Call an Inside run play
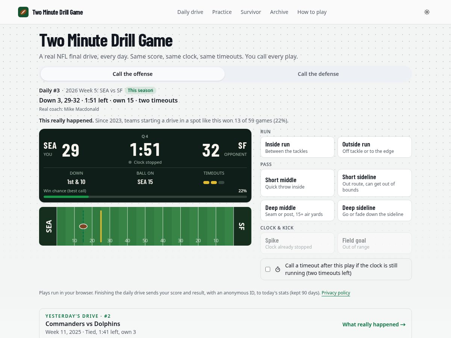451x338 pixels. point(297,147)
